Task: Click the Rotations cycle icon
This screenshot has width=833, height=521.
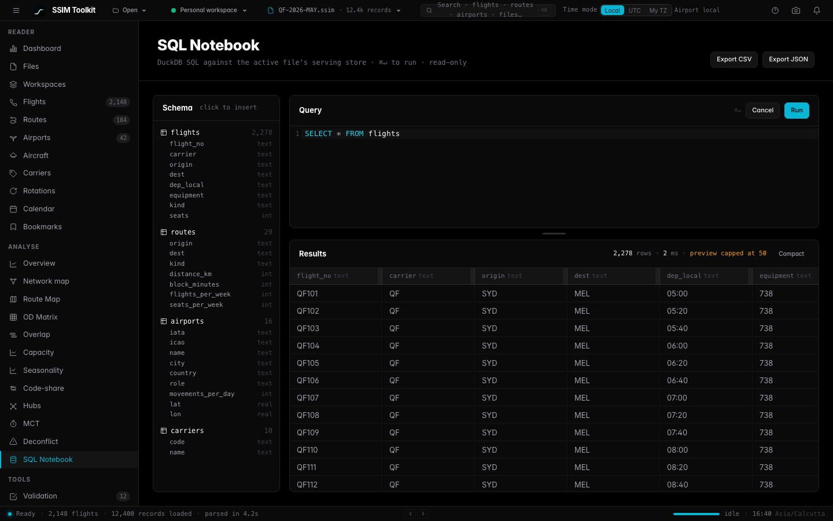Action: (13, 191)
